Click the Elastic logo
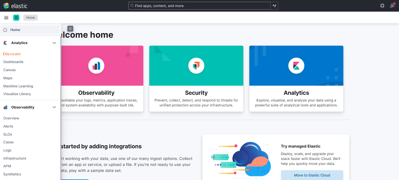Screen dimensions: 399x180 point(15,6)
